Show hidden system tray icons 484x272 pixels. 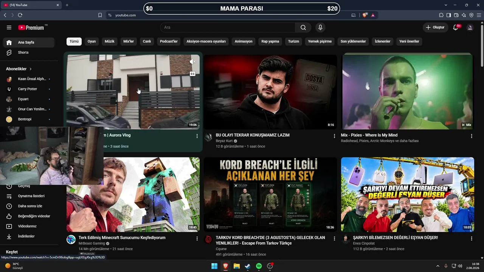point(438,266)
